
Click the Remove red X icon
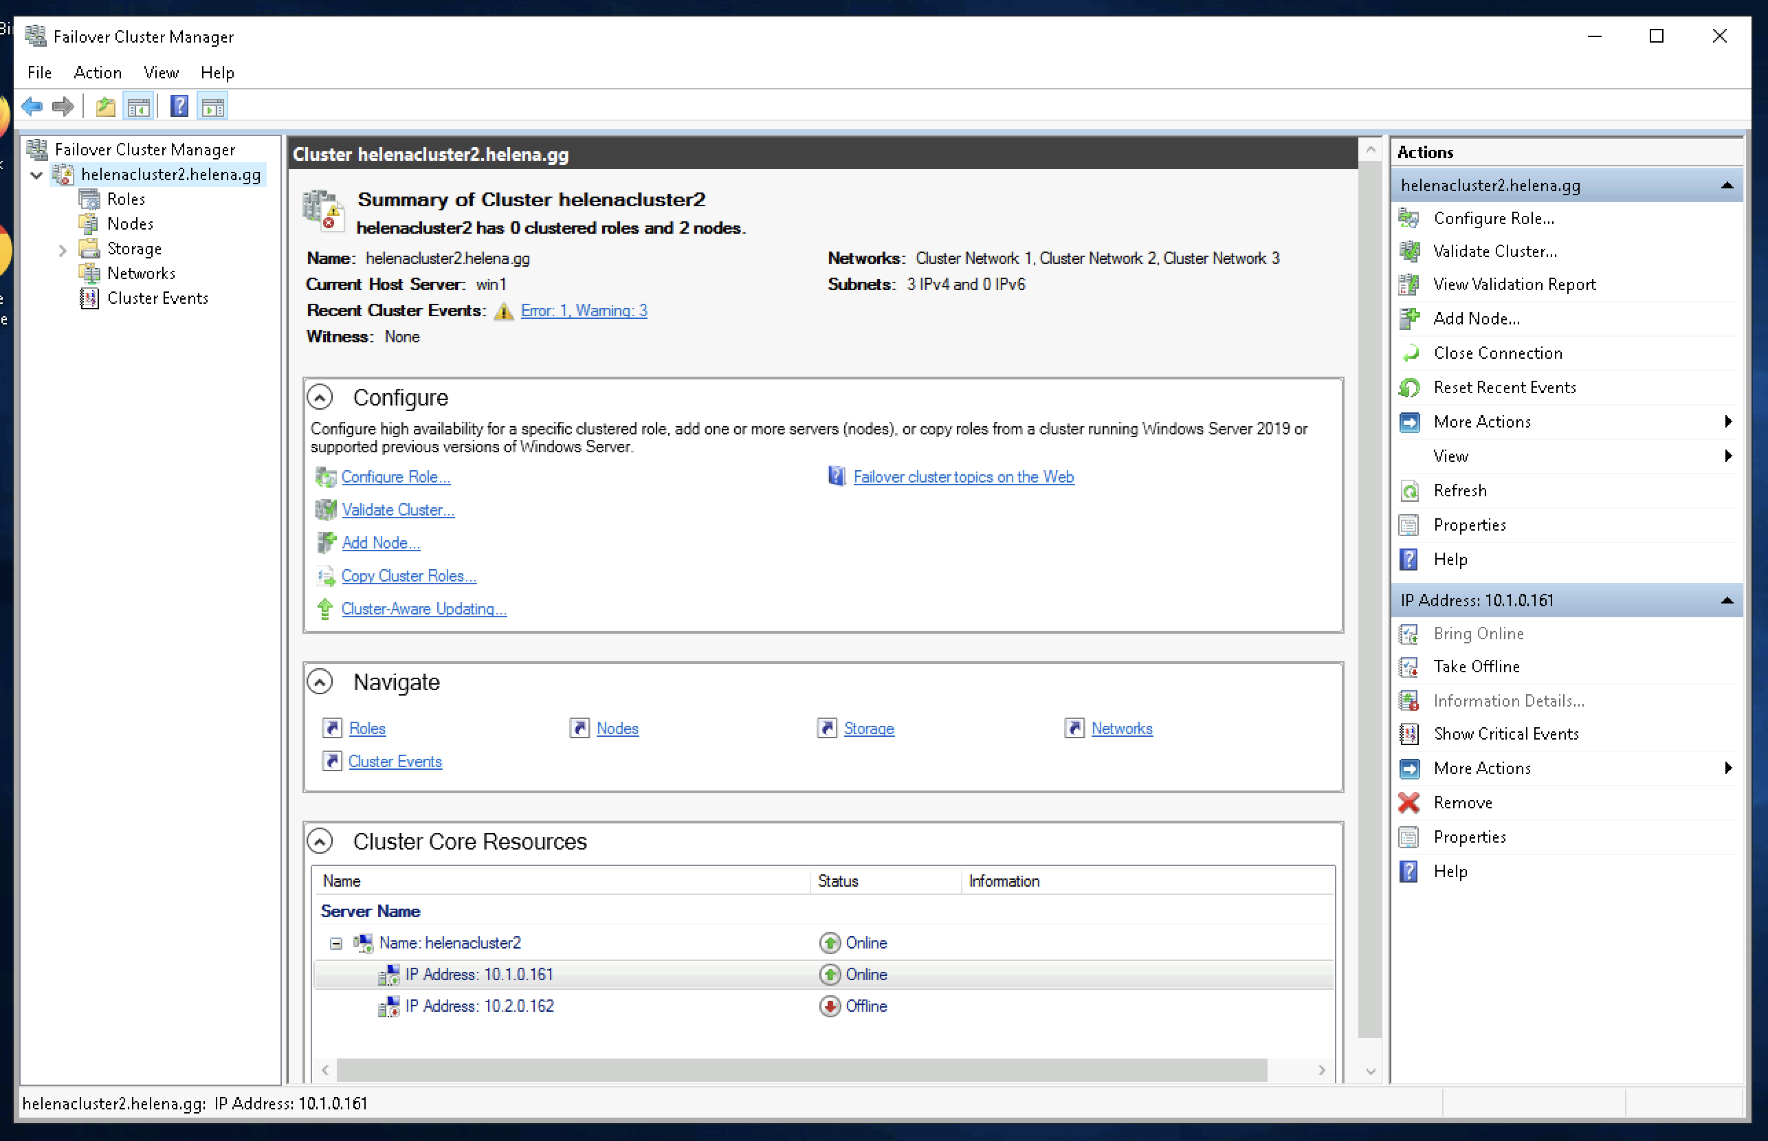pos(1408,802)
